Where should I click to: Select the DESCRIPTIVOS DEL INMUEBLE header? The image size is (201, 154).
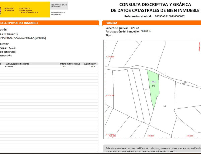19,23
